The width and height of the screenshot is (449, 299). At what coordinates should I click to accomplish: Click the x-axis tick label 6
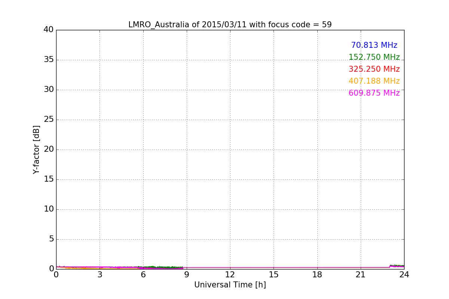[143, 275]
